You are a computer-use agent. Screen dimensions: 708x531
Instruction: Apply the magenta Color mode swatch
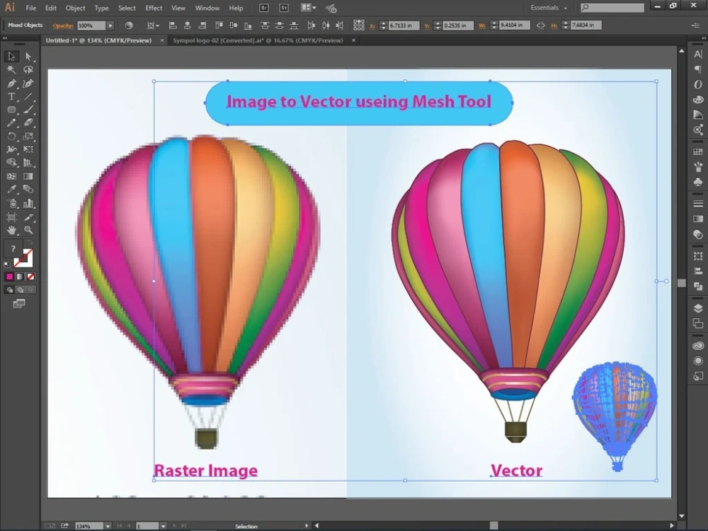tap(9, 277)
